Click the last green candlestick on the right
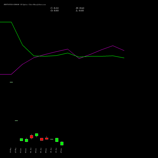This screenshot has height=158, width=158. pyautogui.click(x=62, y=143)
